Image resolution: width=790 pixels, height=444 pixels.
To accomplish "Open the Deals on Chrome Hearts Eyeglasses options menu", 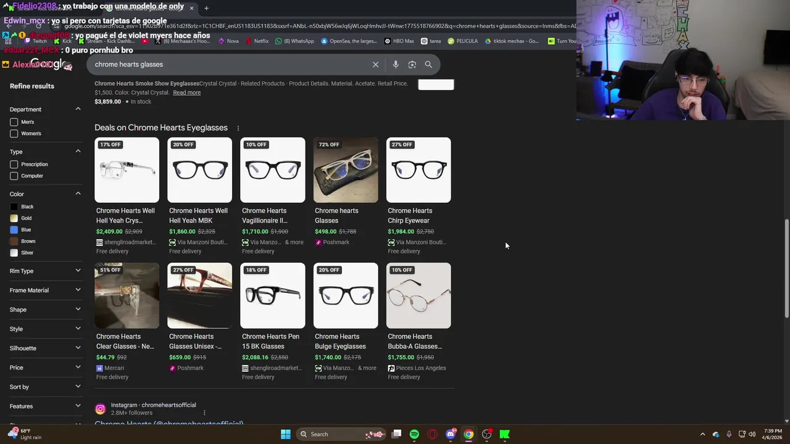I will pyautogui.click(x=238, y=128).
